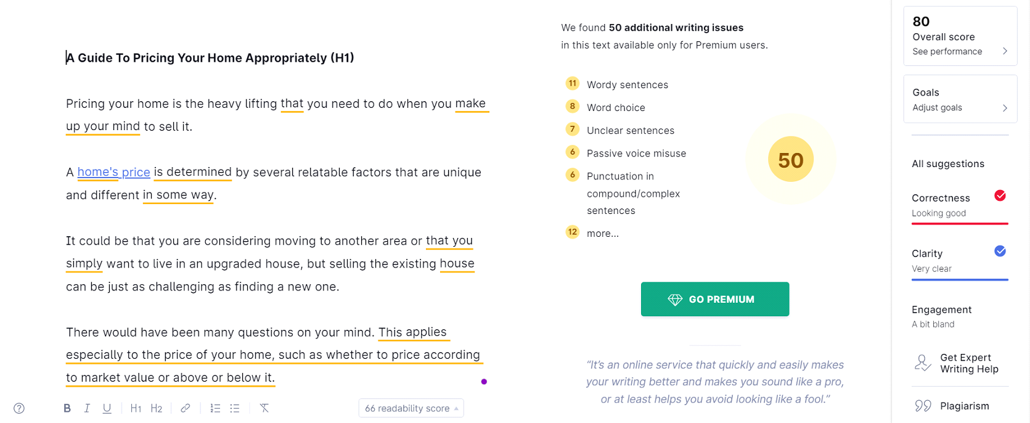The height and width of the screenshot is (423, 1030).
Task: Click the GO PREMIUM button
Action: (x=714, y=299)
